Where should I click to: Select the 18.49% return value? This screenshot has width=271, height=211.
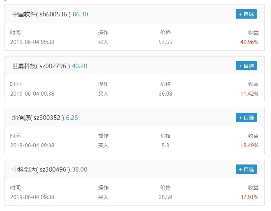pos(249,146)
